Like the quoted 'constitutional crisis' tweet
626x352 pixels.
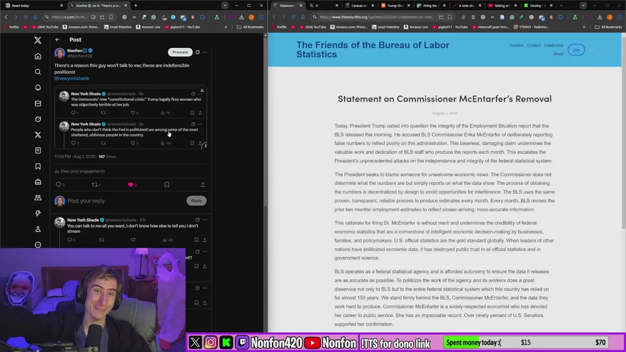[133, 113]
